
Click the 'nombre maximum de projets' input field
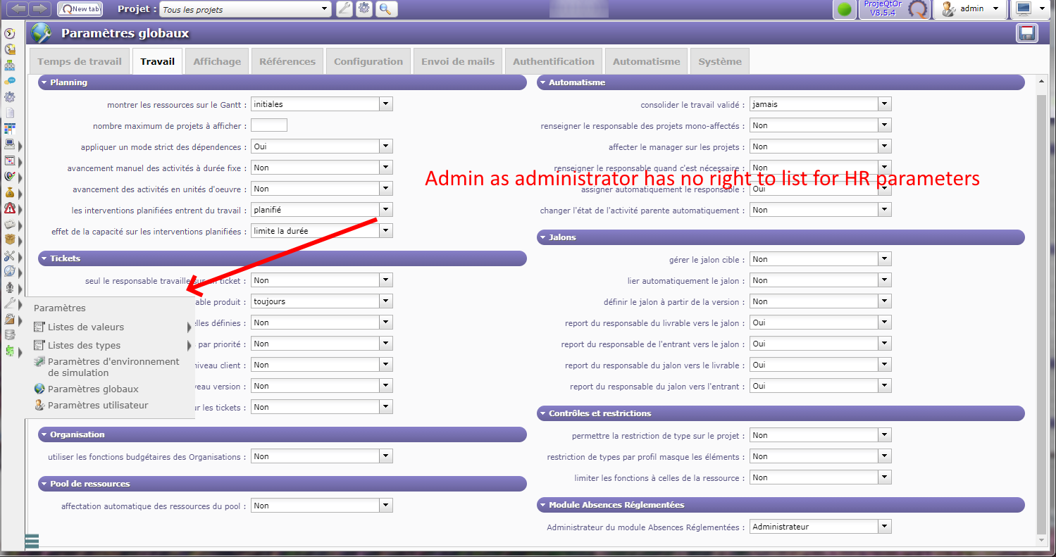click(268, 125)
